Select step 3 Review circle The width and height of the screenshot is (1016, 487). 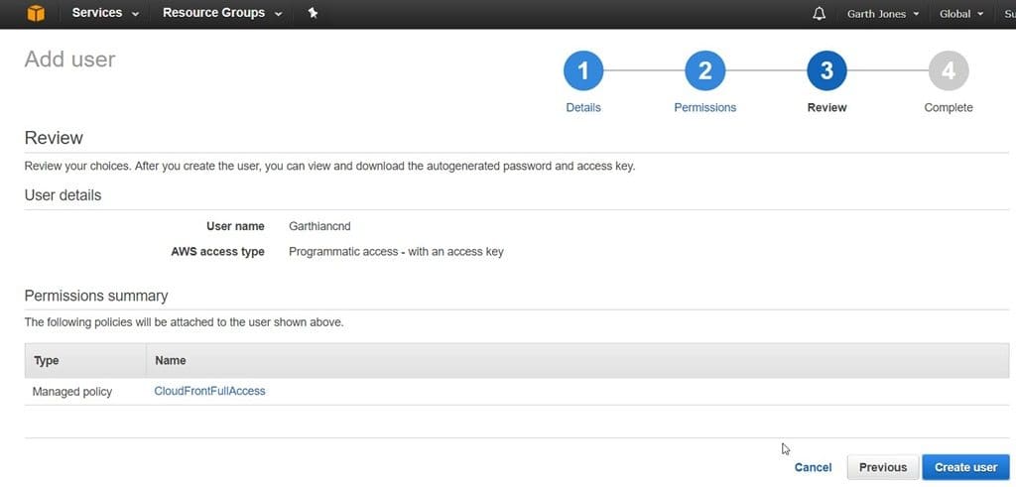tap(826, 70)
